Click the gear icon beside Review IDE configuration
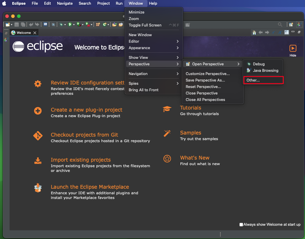 [38, 84]
